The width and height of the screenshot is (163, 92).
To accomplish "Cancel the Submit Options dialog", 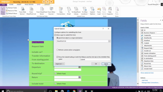I will pyautogui.click(x=106, y=64).
